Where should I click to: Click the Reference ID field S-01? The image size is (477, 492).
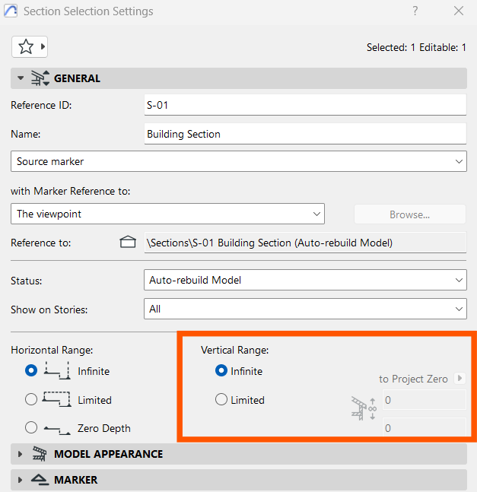(305, 105)
